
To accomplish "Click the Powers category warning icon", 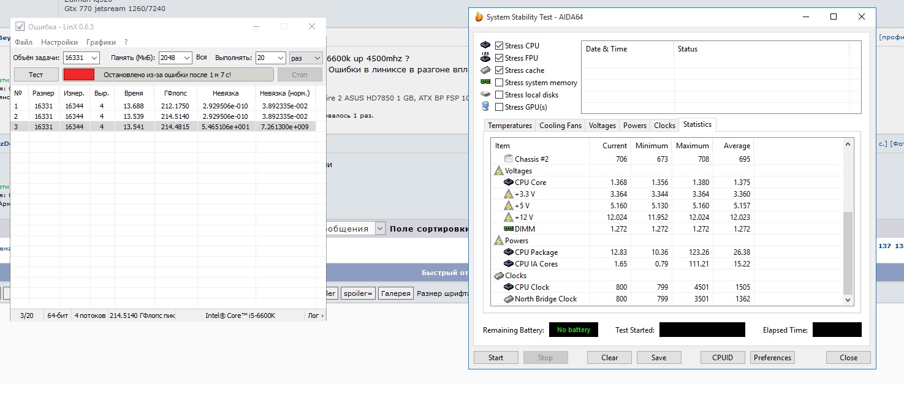I will (498, 241).
